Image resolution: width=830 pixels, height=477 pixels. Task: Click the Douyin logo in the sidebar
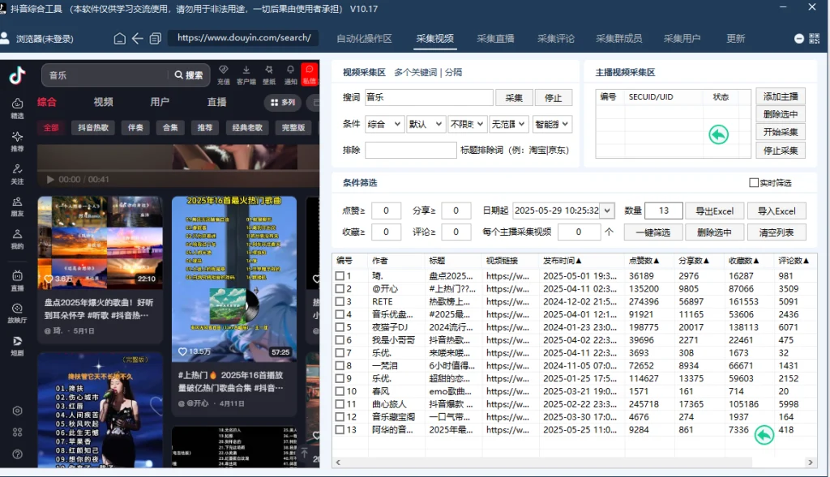(x=17, y=75)
